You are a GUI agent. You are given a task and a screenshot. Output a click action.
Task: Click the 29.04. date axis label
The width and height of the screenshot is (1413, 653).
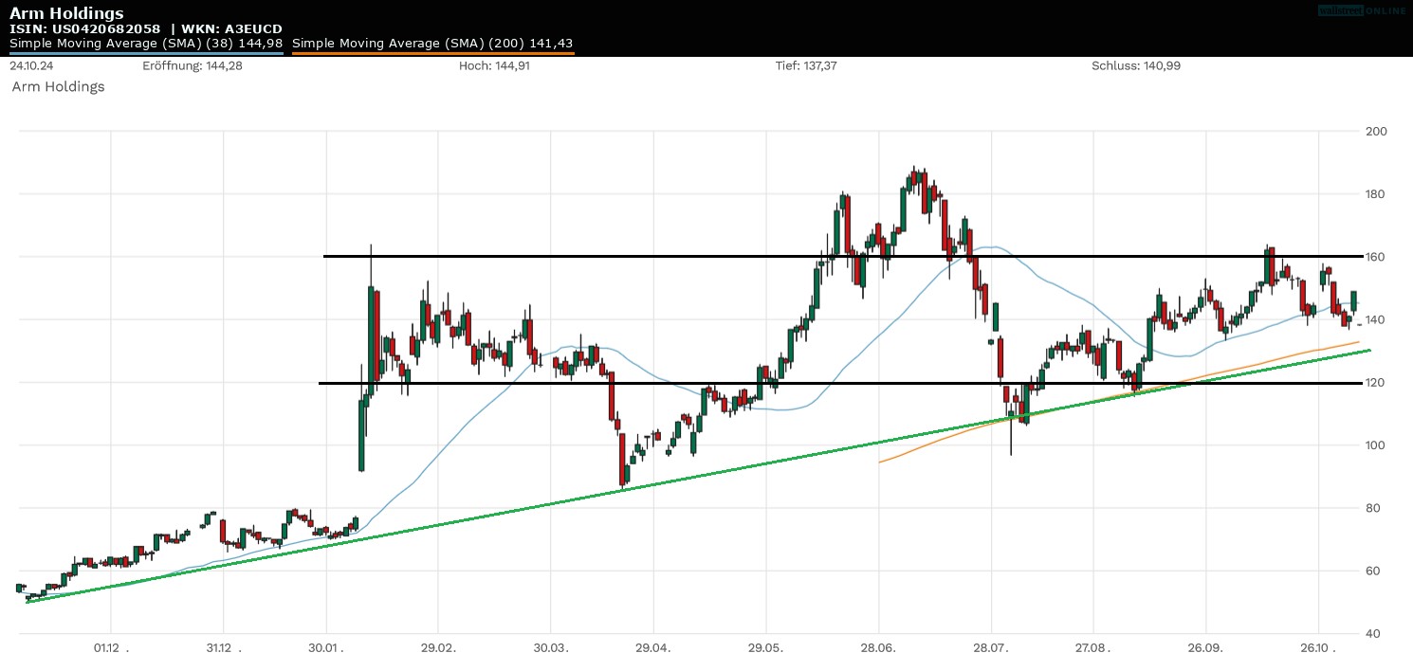click(652, 647)
